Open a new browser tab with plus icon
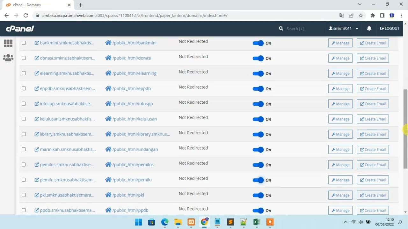This screenshot has height=229, width=408. (81, 5)
